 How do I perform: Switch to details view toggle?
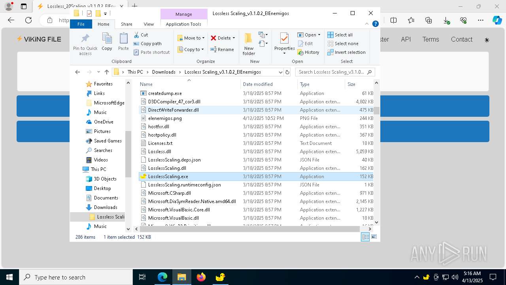tap(365, 237)
